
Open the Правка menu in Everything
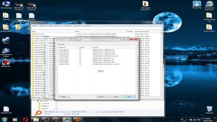(43, 26)
